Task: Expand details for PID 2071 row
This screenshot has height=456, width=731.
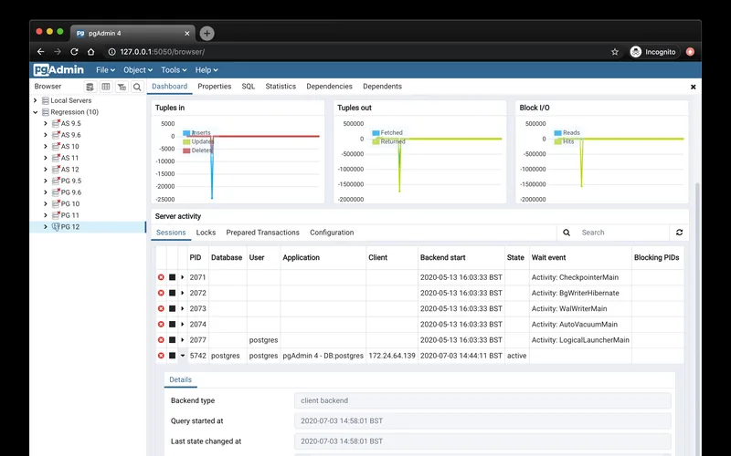Action: click(182, 277)
